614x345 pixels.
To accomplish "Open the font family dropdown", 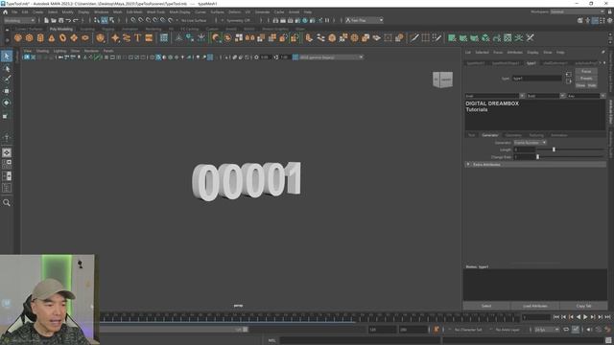I will [495, 96].
